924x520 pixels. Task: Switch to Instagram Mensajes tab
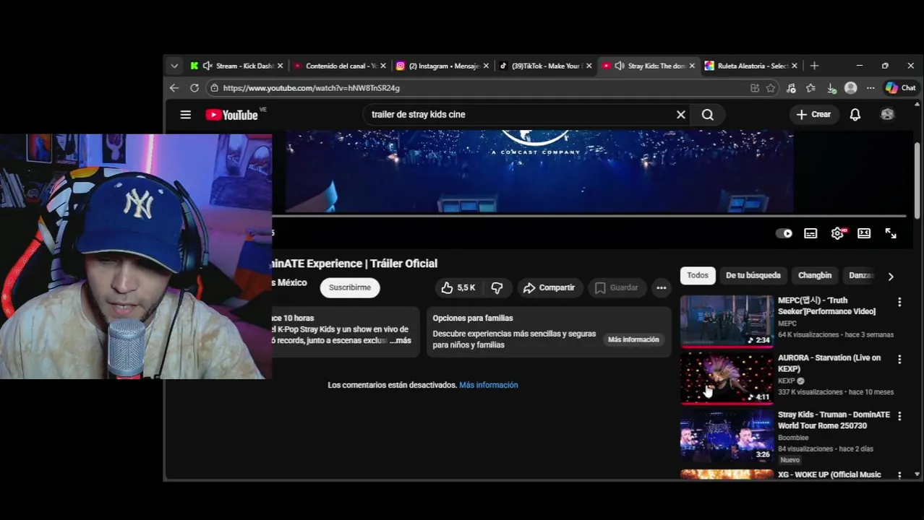442,66
